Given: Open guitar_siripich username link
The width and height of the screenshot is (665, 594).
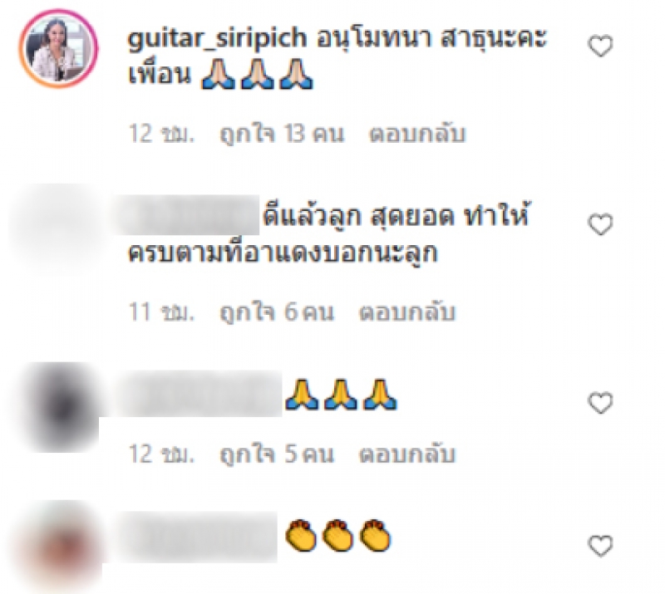Looking at the screenshot, I should click(217, 38).
